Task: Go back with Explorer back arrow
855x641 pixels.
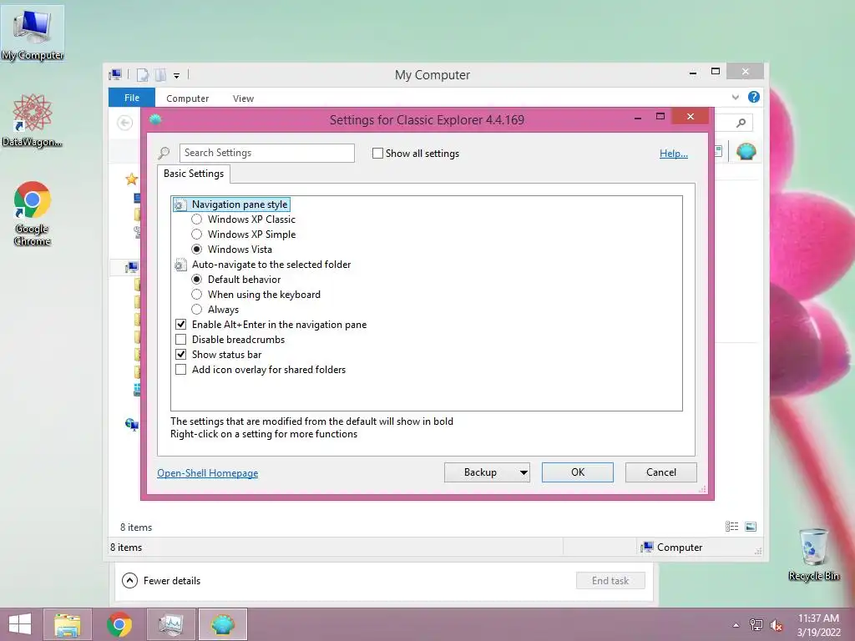Action: click(125, 123)
